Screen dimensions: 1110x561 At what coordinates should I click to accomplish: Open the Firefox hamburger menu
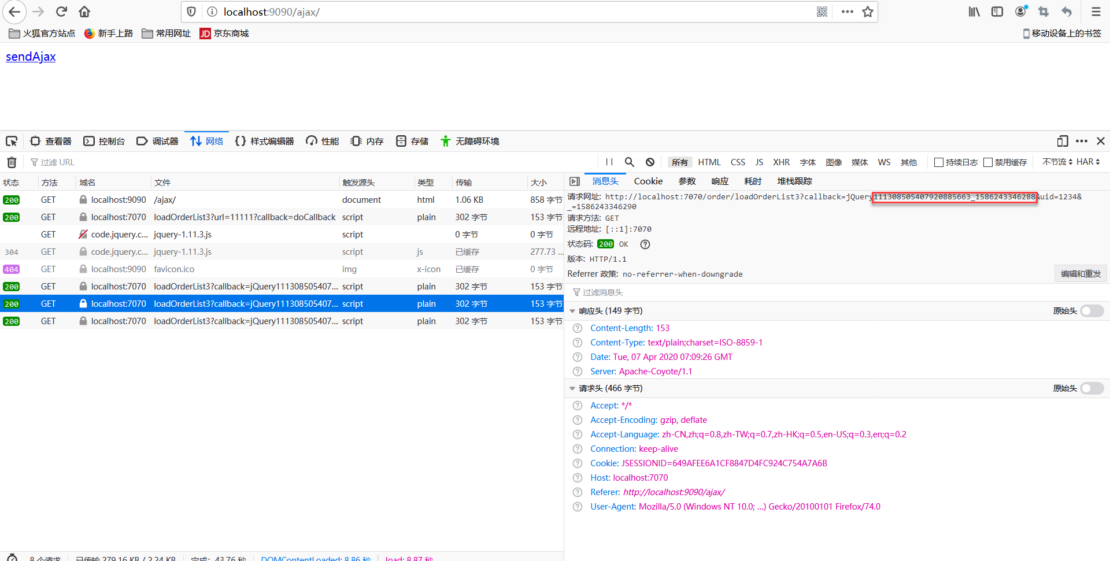(x=1096, y=12)
